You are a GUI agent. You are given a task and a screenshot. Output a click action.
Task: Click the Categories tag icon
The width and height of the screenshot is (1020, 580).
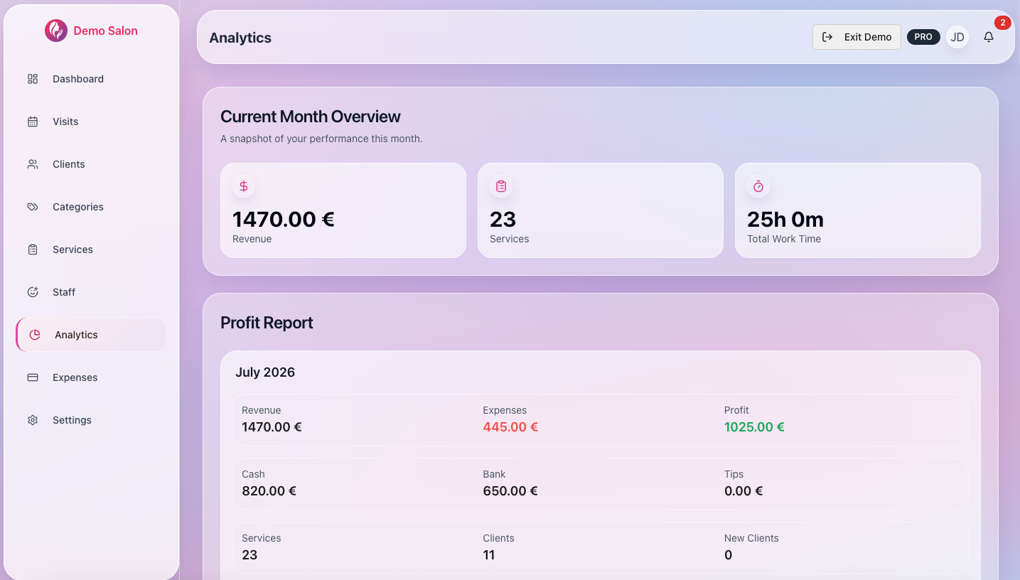coord(33,207)
